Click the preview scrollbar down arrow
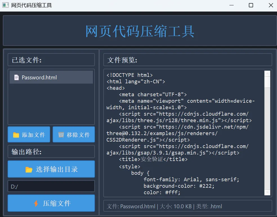277x217 pixels. [267, 193]
